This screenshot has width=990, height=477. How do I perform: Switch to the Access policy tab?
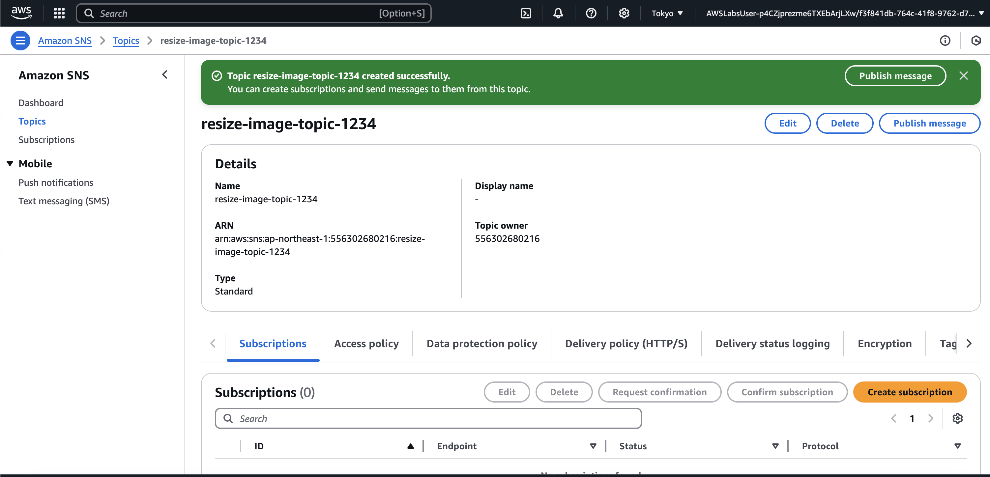[366, 343]
